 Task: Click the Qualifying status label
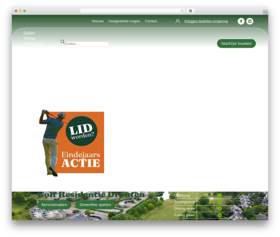tap(182, 196)
